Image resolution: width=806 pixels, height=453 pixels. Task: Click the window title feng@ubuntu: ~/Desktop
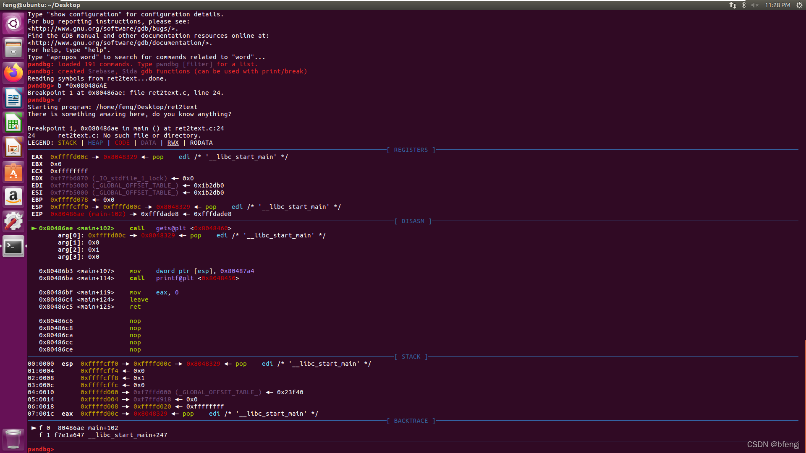tap(41, 5)
